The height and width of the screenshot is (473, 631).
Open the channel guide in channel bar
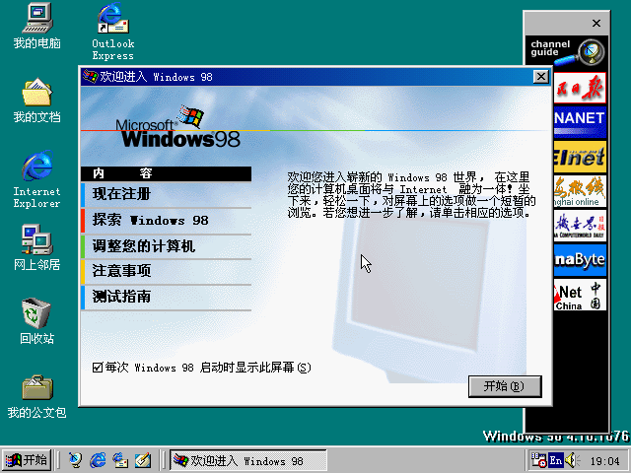click(567, 52)
